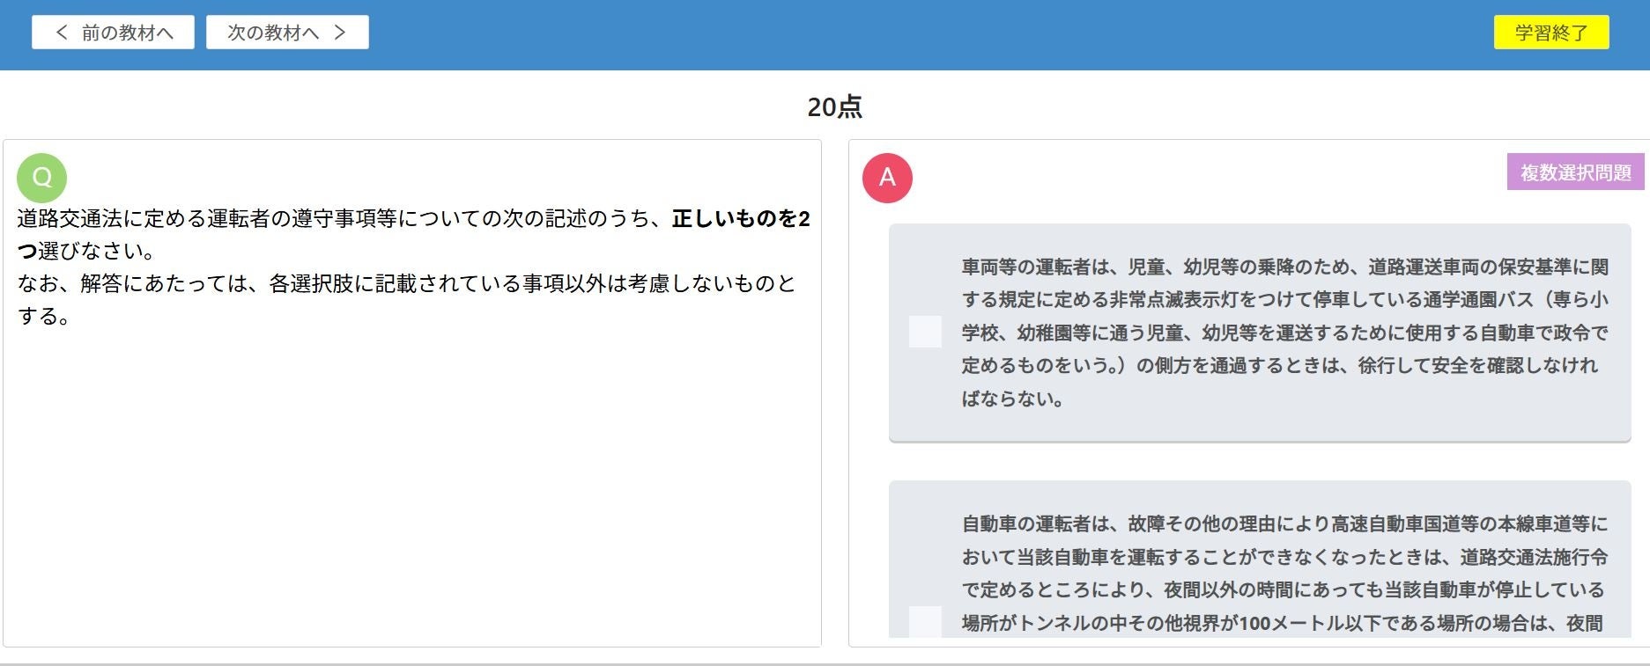The height and width of the screenshot is (666, 1650).
Task: Select the answer card mentioning 100メートル以下
Action: pos(1260,560)
